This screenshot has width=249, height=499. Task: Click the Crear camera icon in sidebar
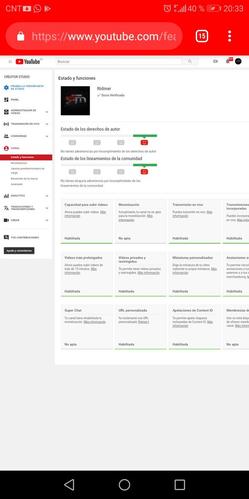tap(6, 220)
